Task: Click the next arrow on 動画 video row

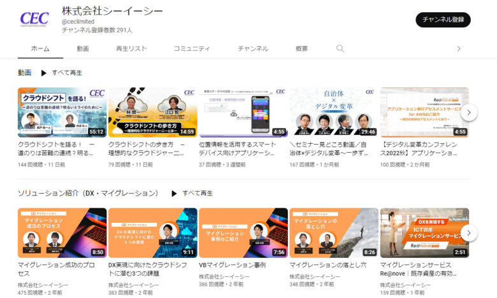Action: [469, 113]
